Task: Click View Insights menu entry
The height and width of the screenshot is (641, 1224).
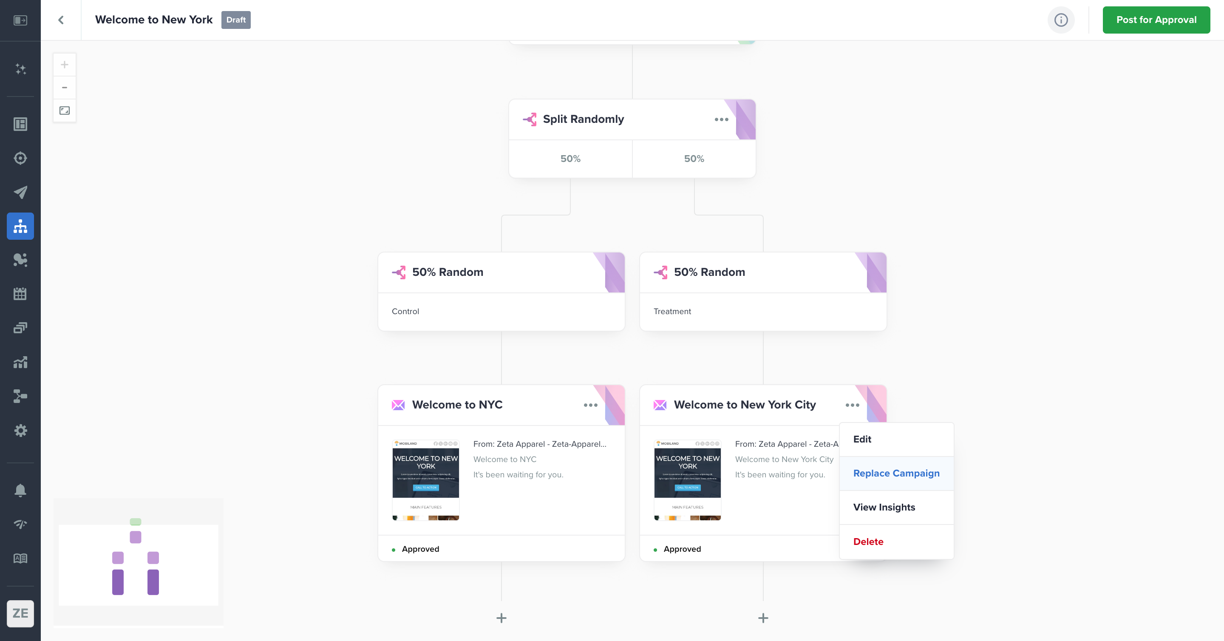Action: click(x=884, y=508)
